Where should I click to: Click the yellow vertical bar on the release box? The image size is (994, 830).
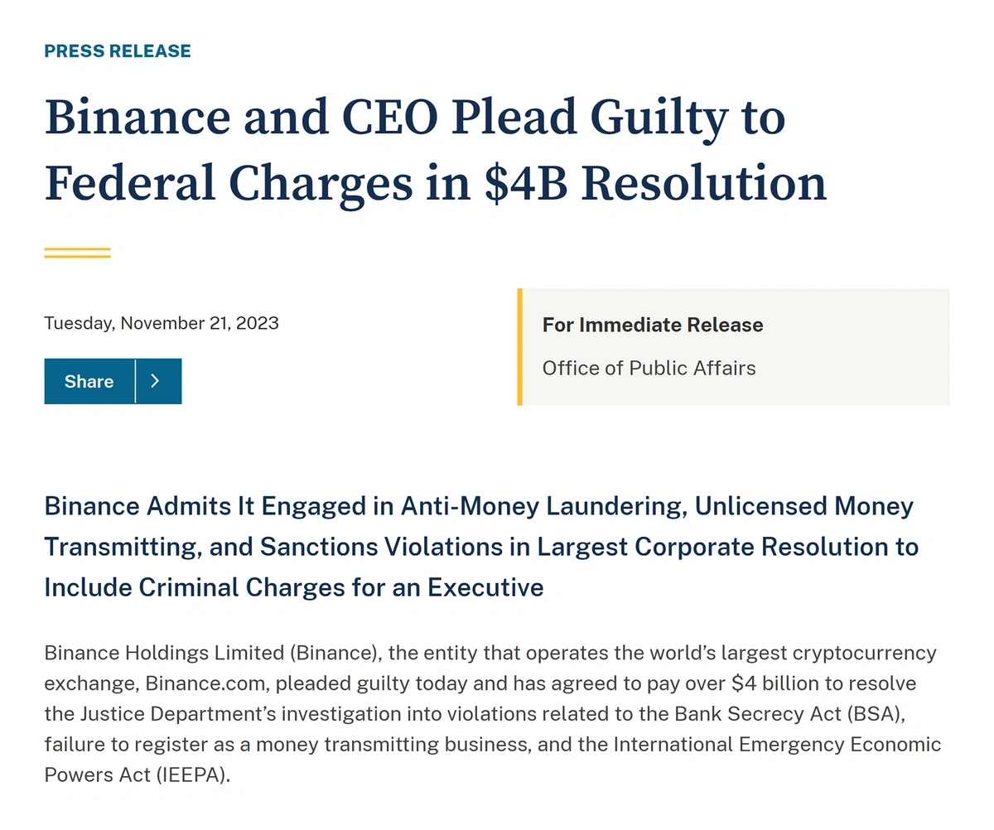click(519, 347)
